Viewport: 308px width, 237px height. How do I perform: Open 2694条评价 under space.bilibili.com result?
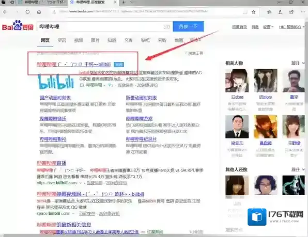coord(109,213)
